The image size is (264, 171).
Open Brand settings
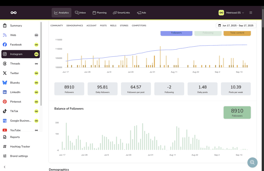[x=19, y=156]
